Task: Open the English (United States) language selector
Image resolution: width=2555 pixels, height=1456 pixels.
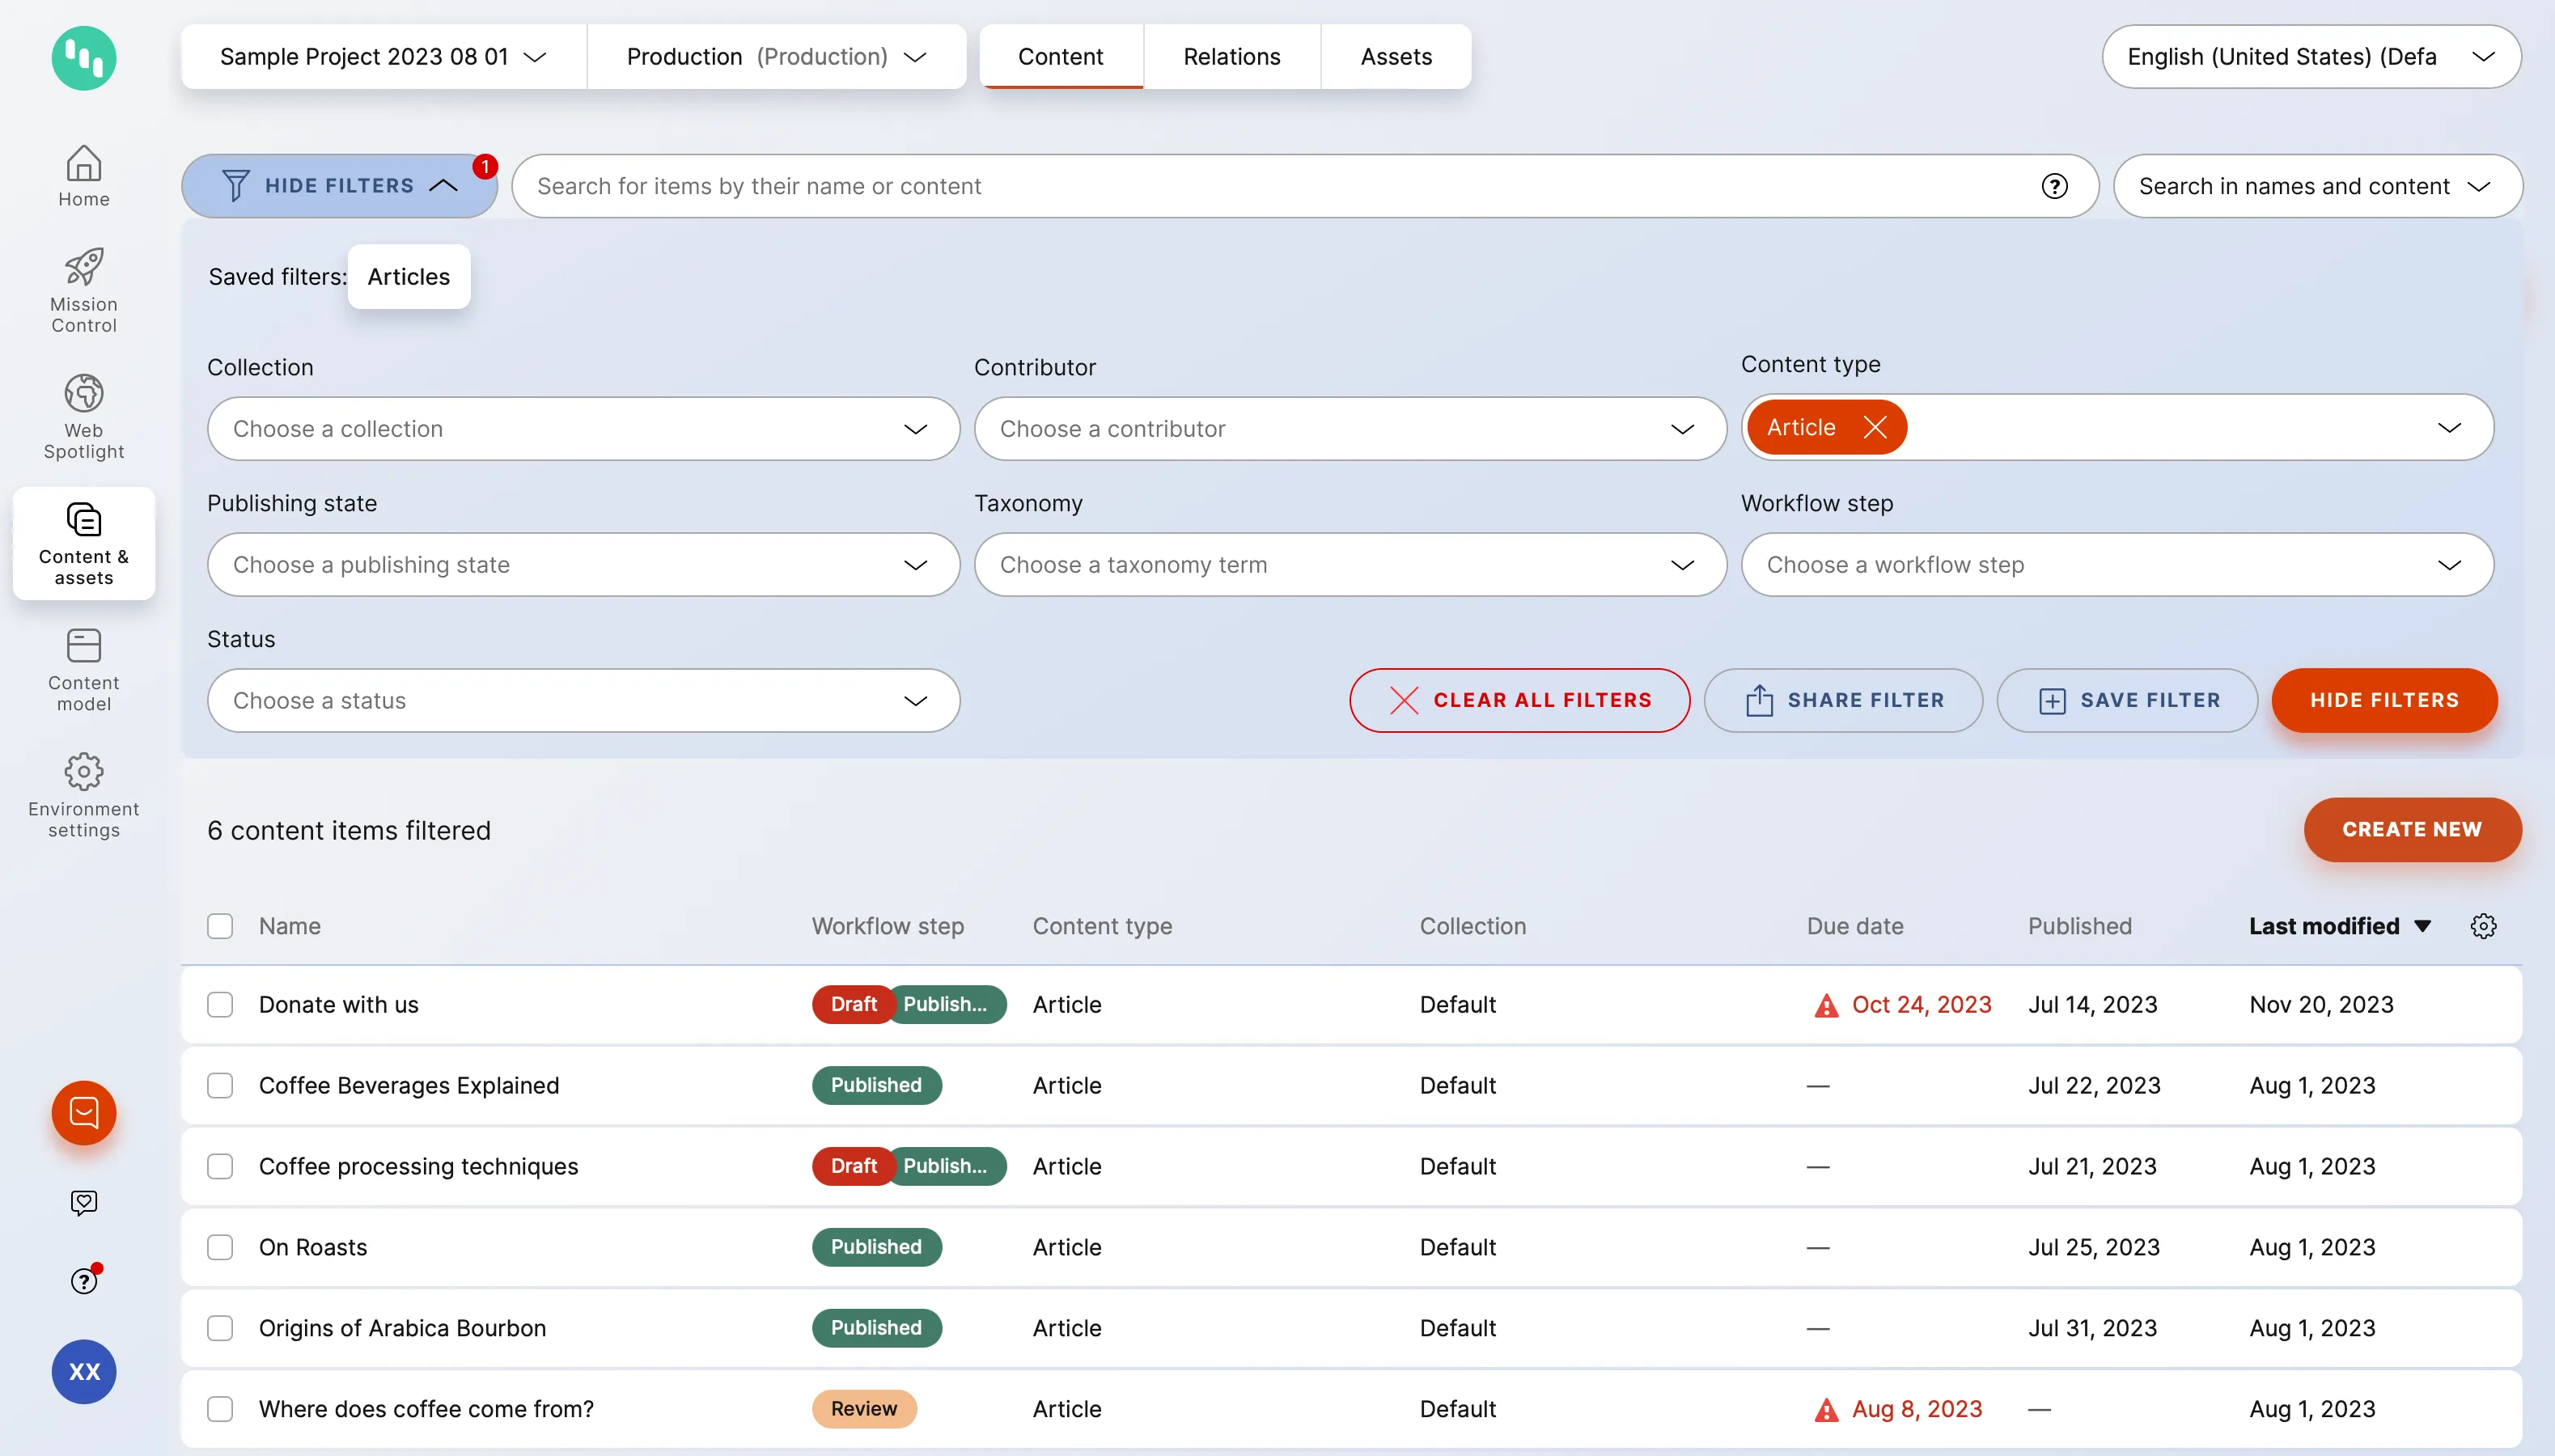Action: coord(2311,57)
